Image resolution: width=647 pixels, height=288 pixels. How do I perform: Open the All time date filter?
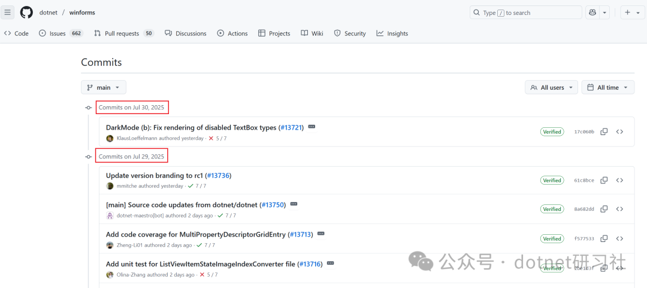(607, 87)
